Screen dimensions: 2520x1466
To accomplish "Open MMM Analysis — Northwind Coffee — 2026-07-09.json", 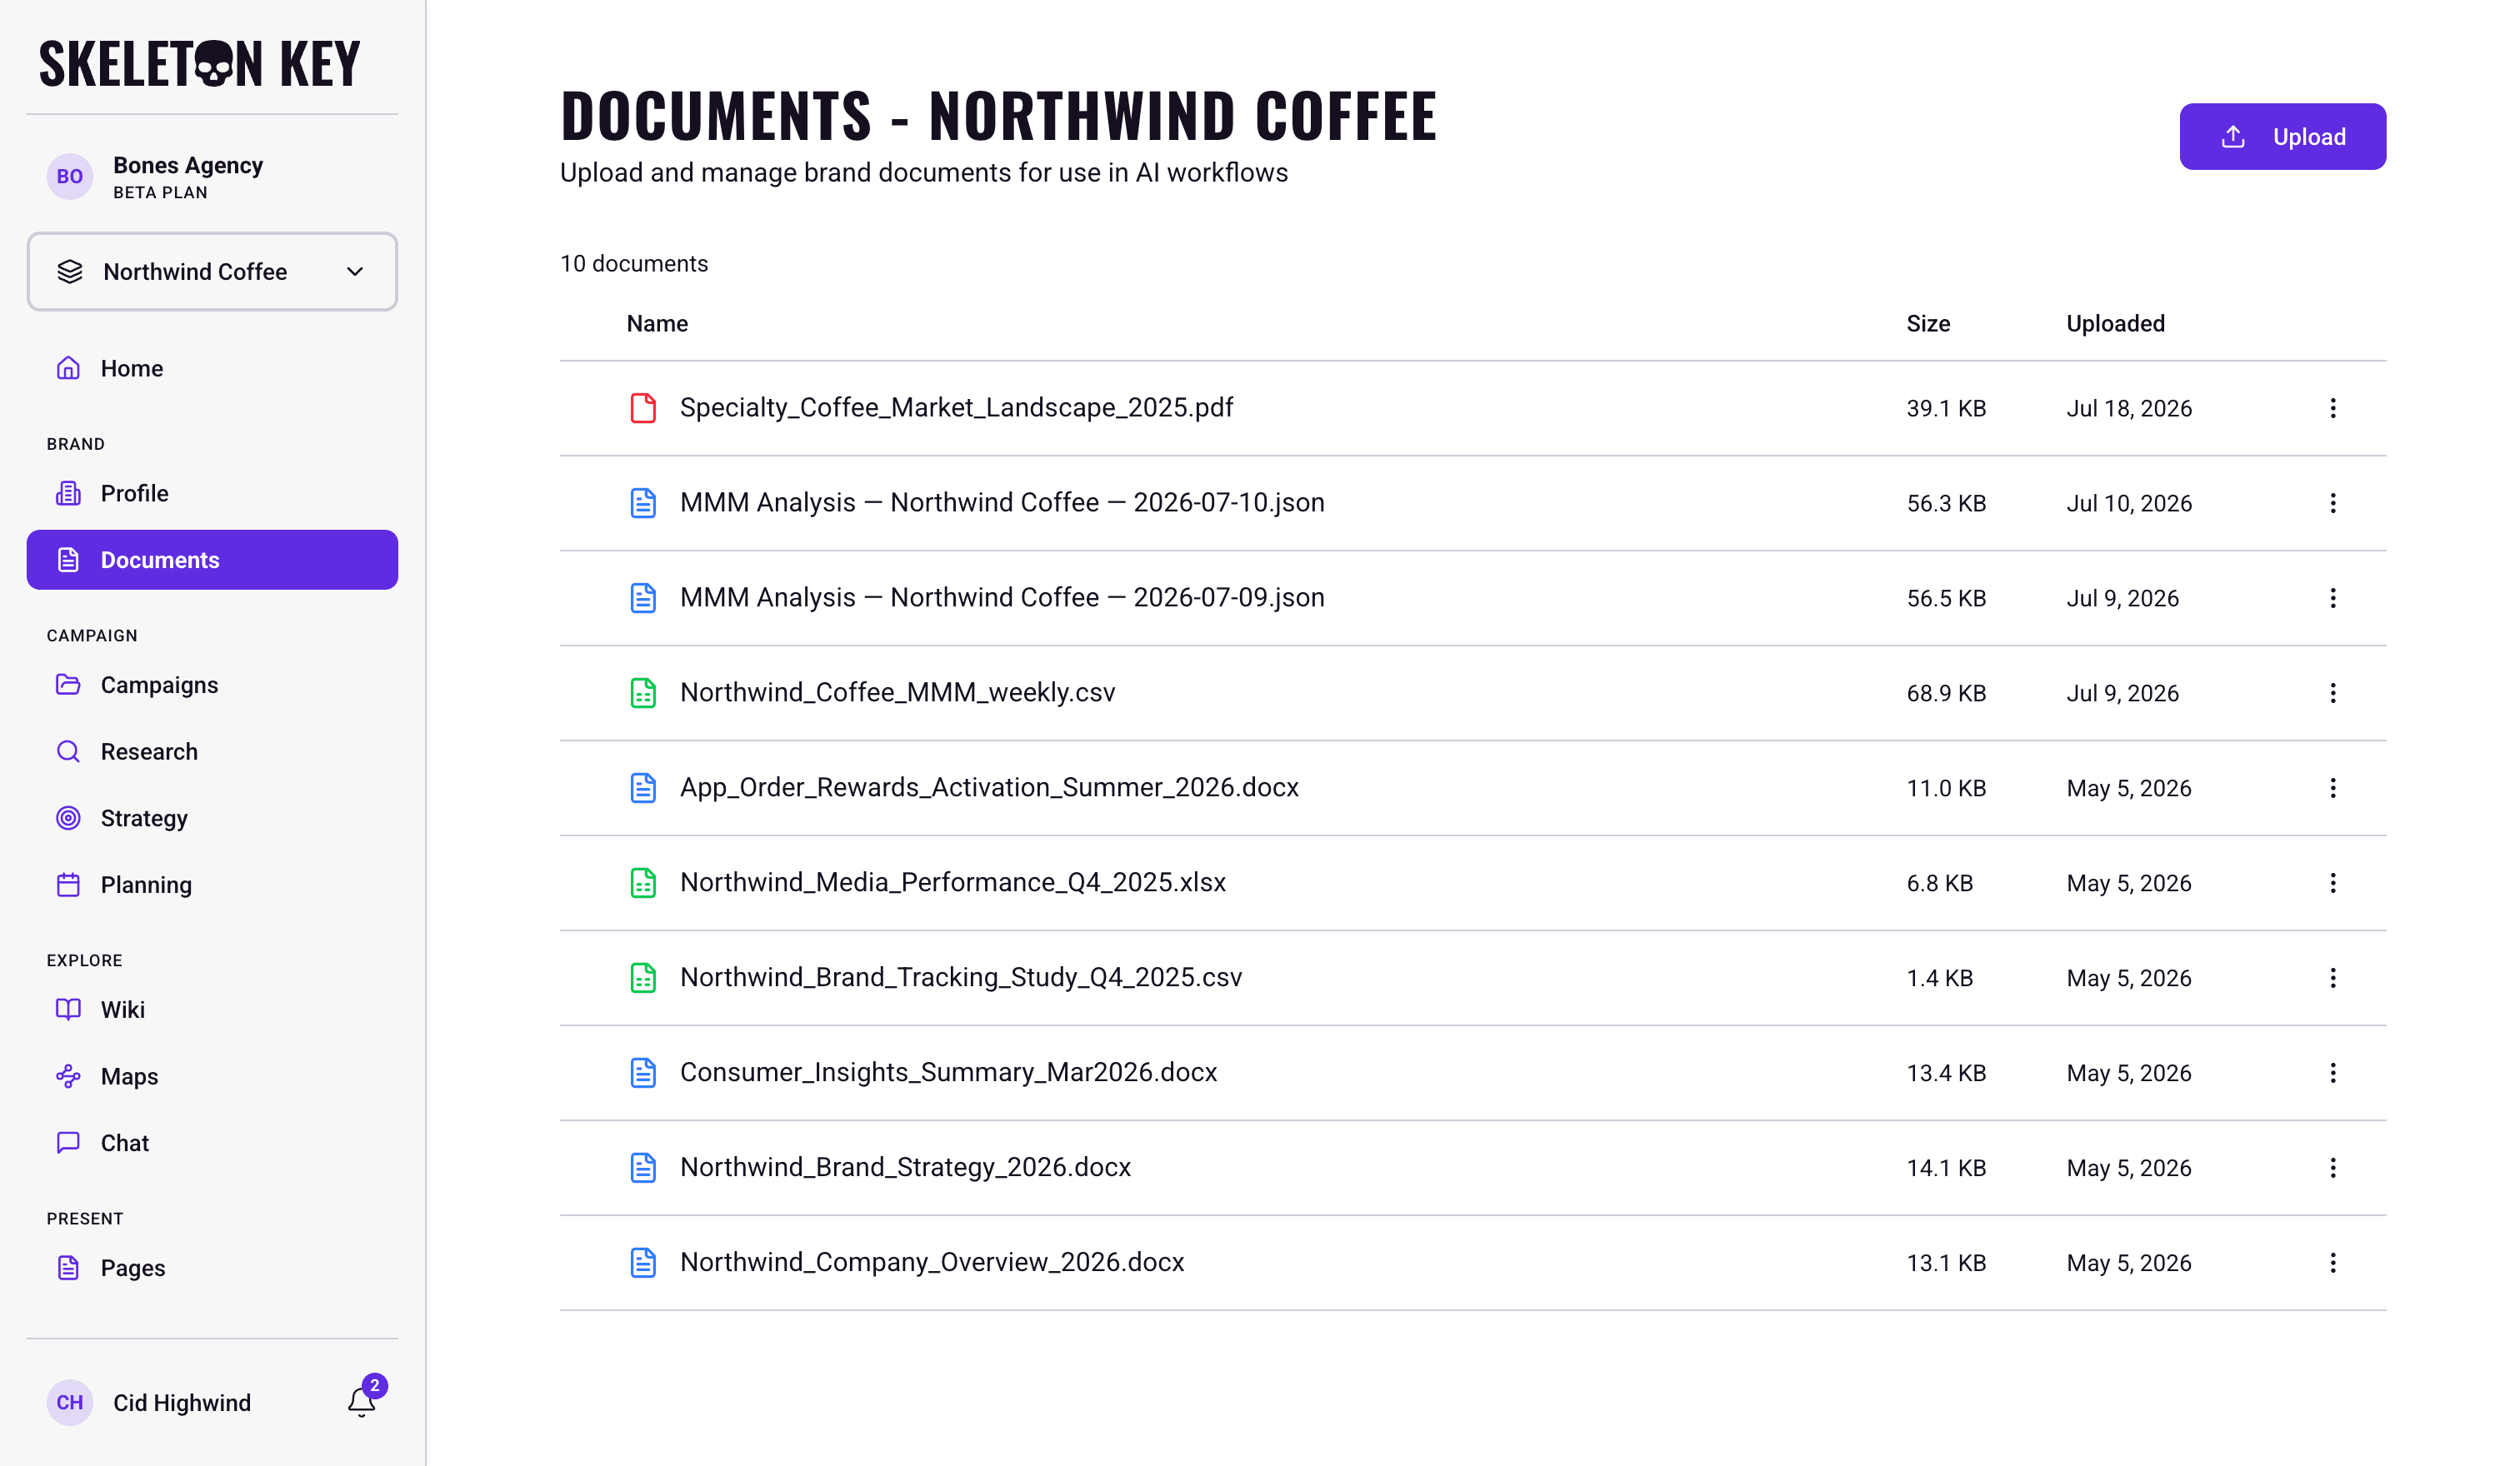I will [1002, 597].
